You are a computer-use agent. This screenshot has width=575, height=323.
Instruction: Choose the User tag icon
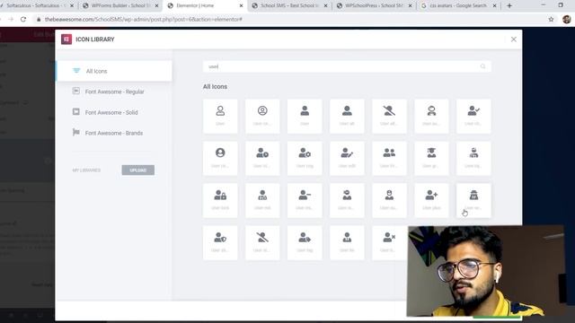point(305,243)
